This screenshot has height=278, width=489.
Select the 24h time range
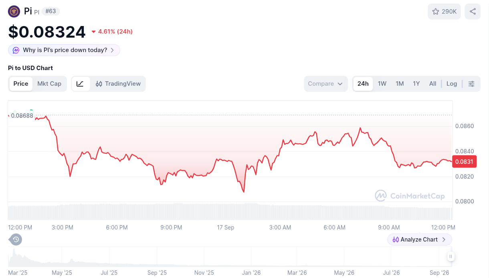tap(363, 84)
